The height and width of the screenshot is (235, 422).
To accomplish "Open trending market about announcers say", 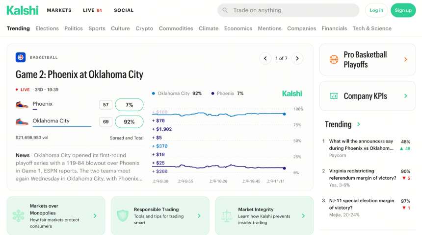I will 361,144.
